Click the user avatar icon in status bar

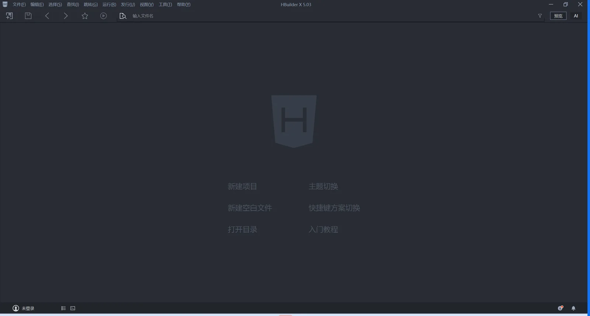[16, 308]
